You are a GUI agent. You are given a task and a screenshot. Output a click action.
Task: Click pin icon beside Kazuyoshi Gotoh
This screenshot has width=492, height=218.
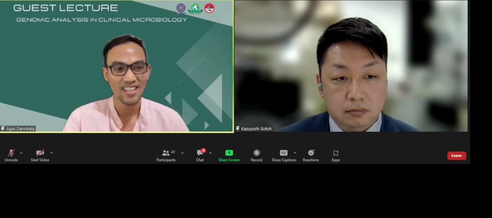238,128
